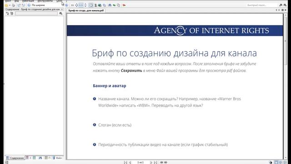Click the Print icon in toolbar
This screenshot has width=291, height=164.
click(13, 5)
